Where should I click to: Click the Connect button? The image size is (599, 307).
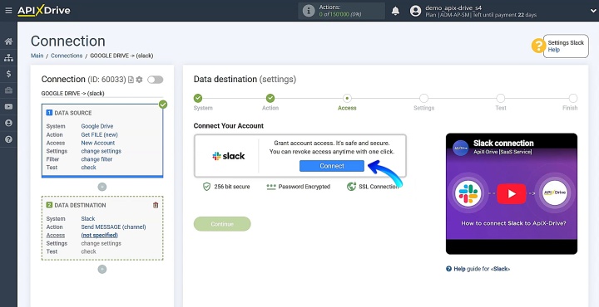(332, 166)
